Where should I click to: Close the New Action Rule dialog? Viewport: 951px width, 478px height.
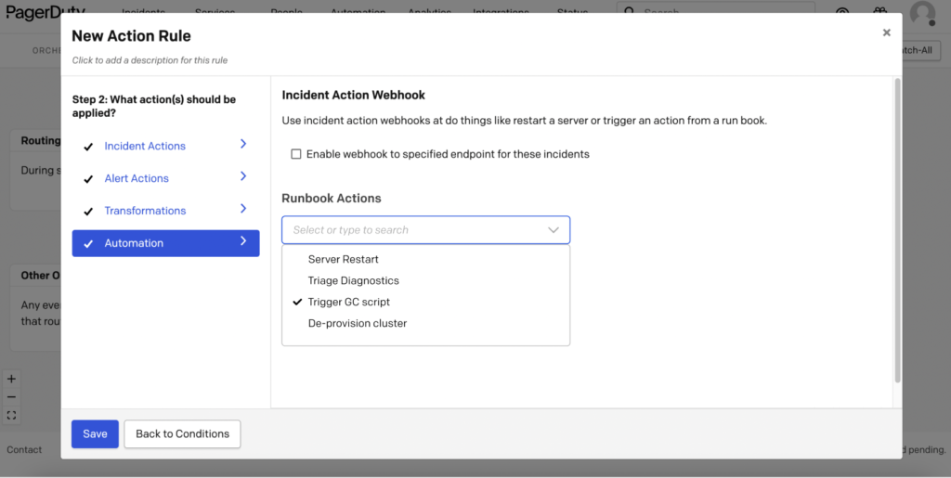pyautogui.click(x=886, y=32)
